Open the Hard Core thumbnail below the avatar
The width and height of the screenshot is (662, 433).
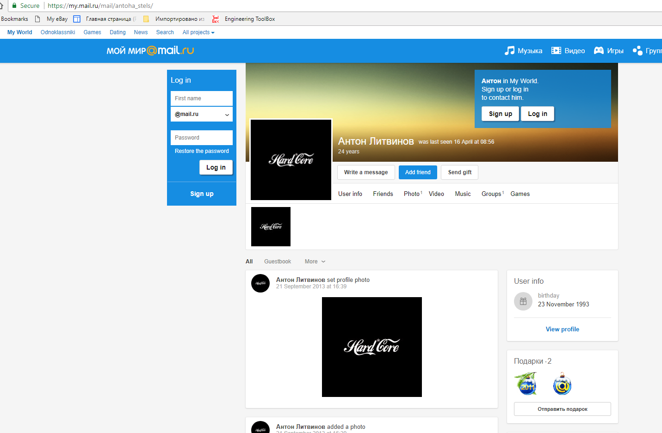pos(271,226)
